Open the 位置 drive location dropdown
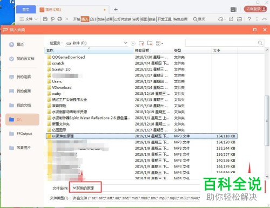Image resolution: width=270 pixels, height=208 pixels. pos(125,43)
